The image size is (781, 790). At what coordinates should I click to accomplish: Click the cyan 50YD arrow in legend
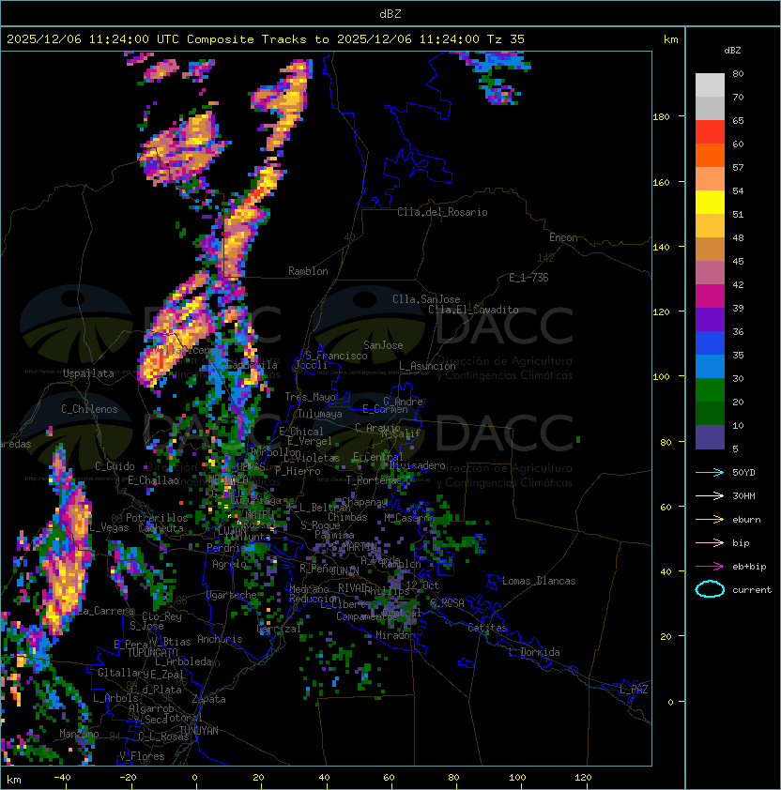click(710, 472)
